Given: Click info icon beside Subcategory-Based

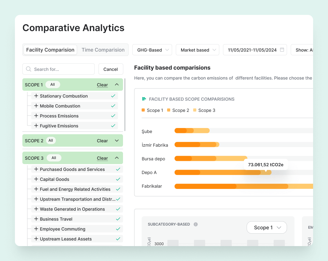Looking at the screenshot, I should (x=196, y=224).
